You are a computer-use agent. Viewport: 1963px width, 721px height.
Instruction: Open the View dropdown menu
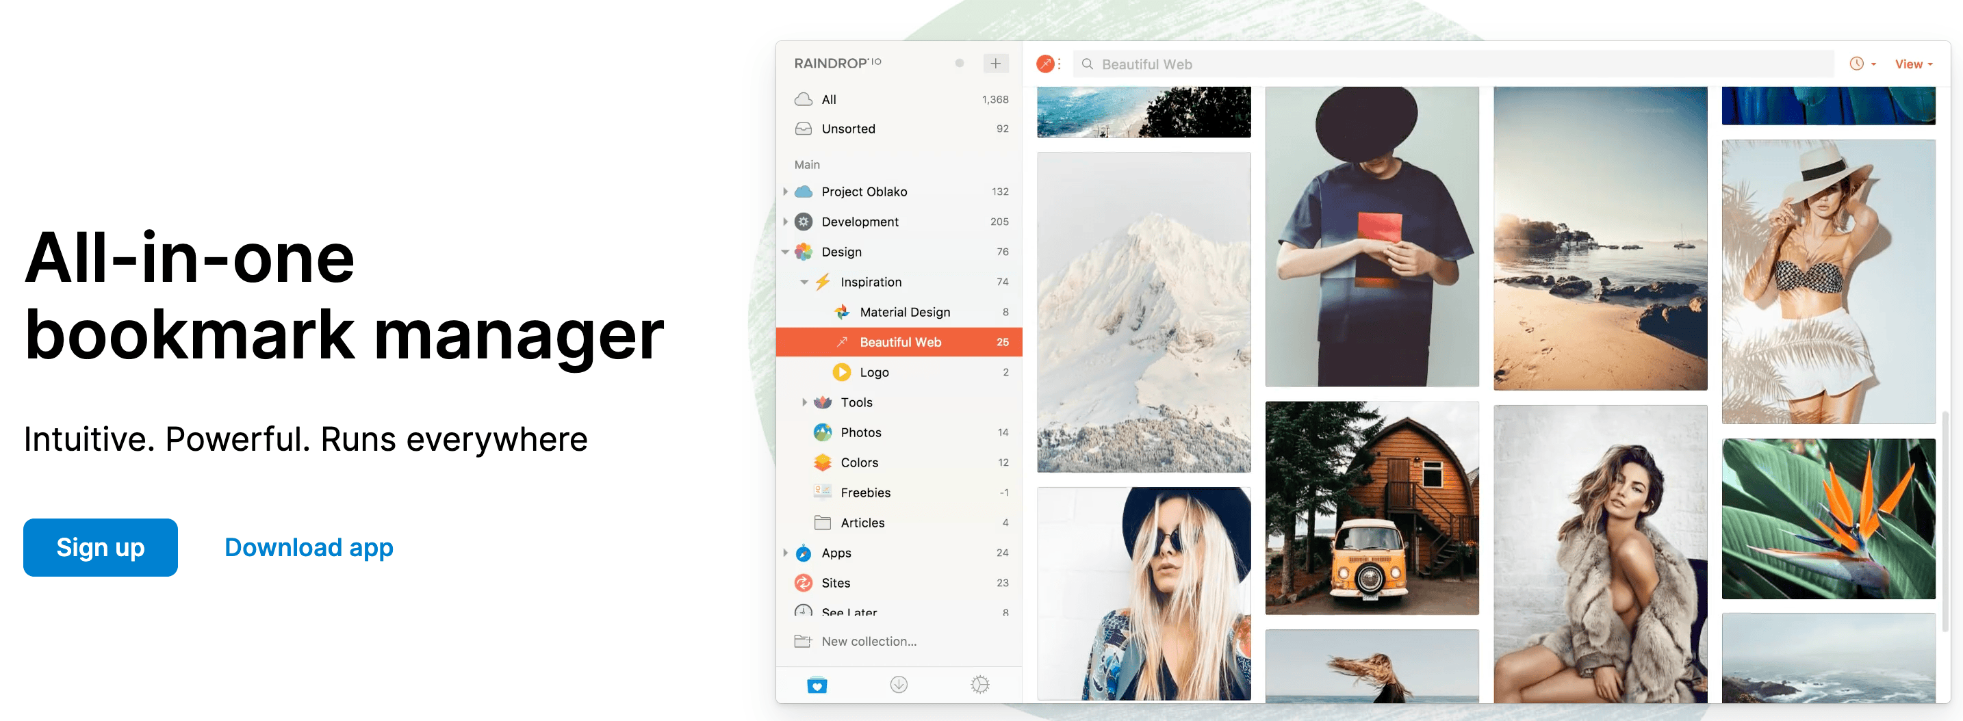tap(1914, 64)
